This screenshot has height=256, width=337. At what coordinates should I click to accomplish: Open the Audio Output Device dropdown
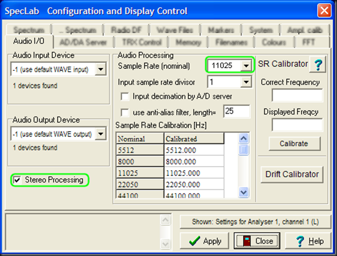tap(101, 134)
